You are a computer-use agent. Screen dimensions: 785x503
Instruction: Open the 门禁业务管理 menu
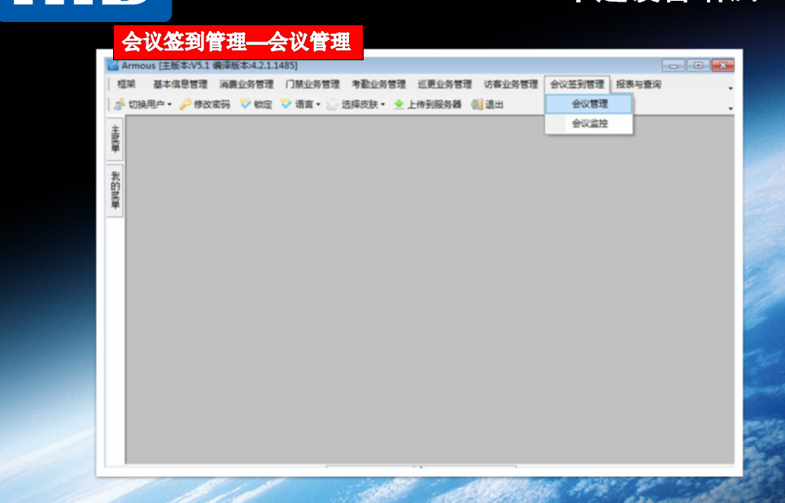point(312,84)
